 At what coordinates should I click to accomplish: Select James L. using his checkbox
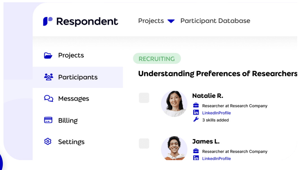click(x=144, y=143)
